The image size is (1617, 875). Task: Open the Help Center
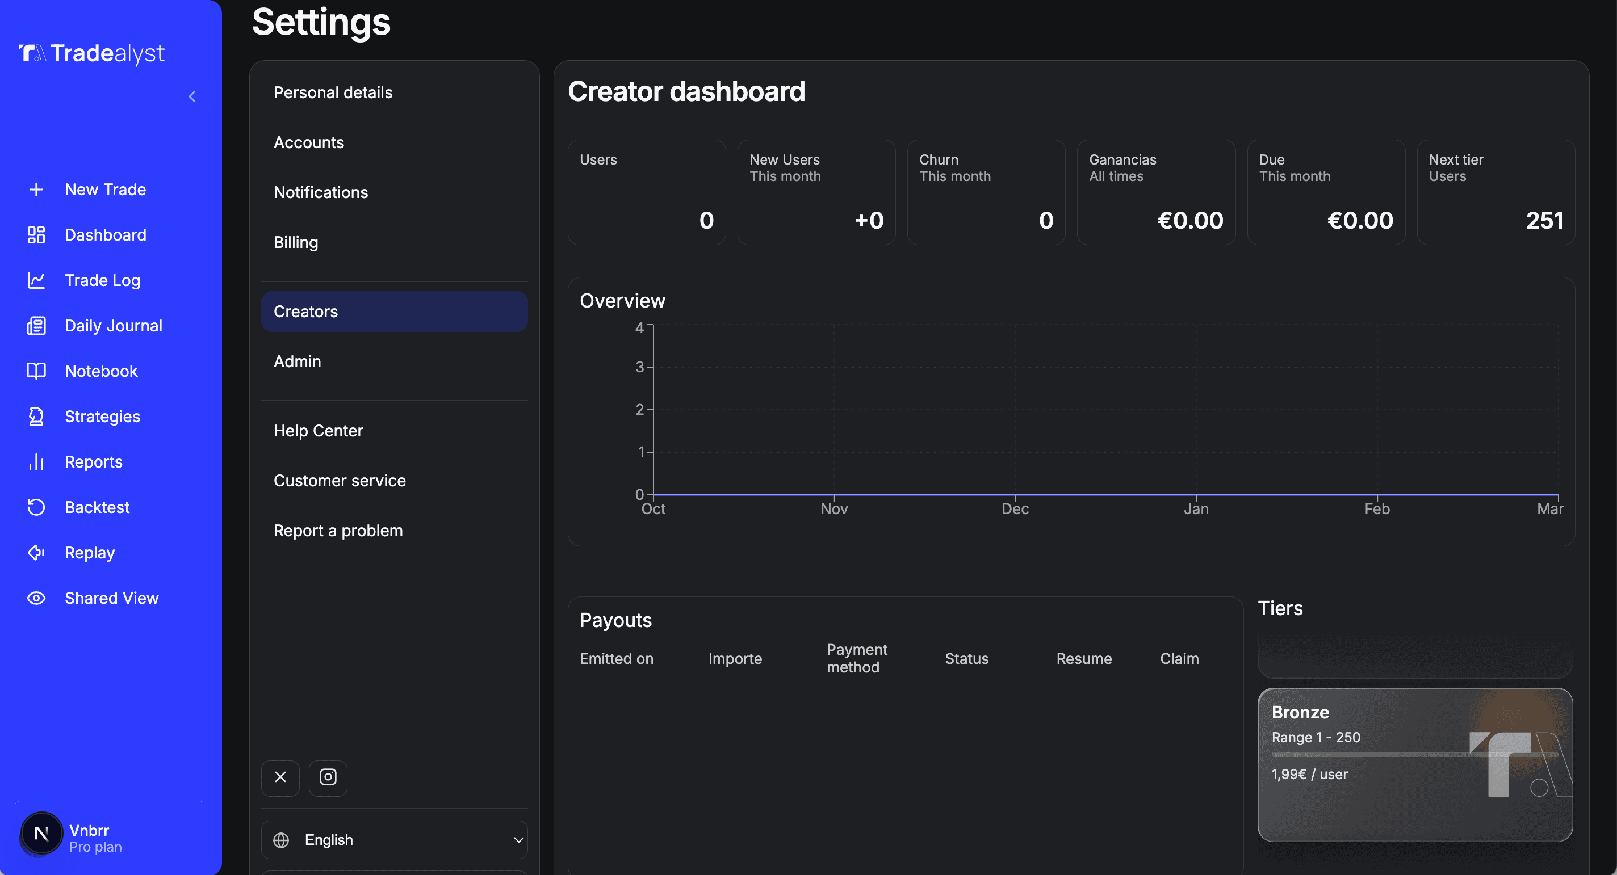319,430
